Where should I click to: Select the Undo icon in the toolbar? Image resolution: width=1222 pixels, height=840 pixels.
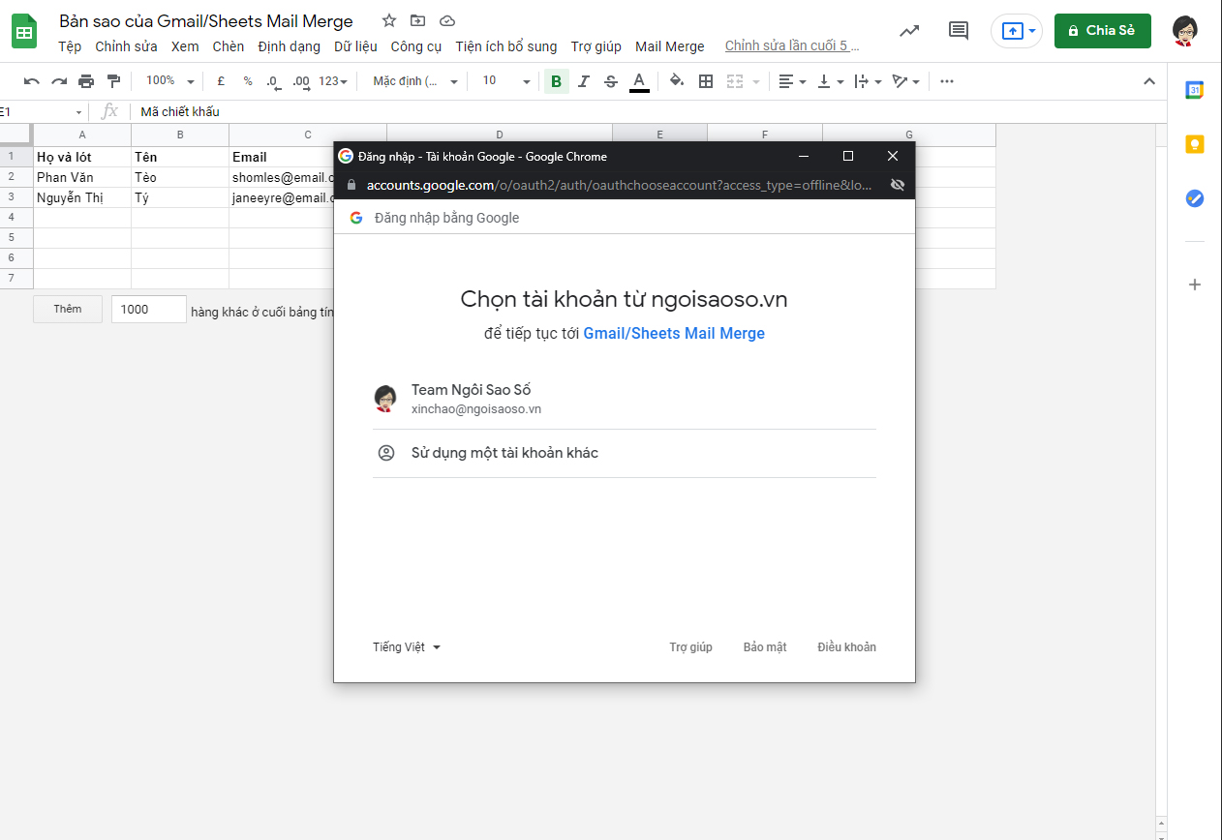click(x=32, y=81)
